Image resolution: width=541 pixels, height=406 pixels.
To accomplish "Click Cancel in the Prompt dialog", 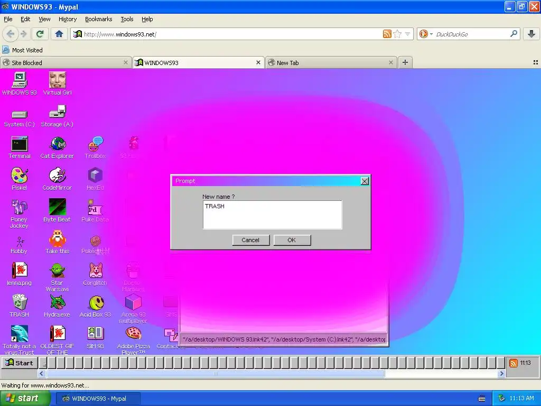I will click(x=251, y=240).
